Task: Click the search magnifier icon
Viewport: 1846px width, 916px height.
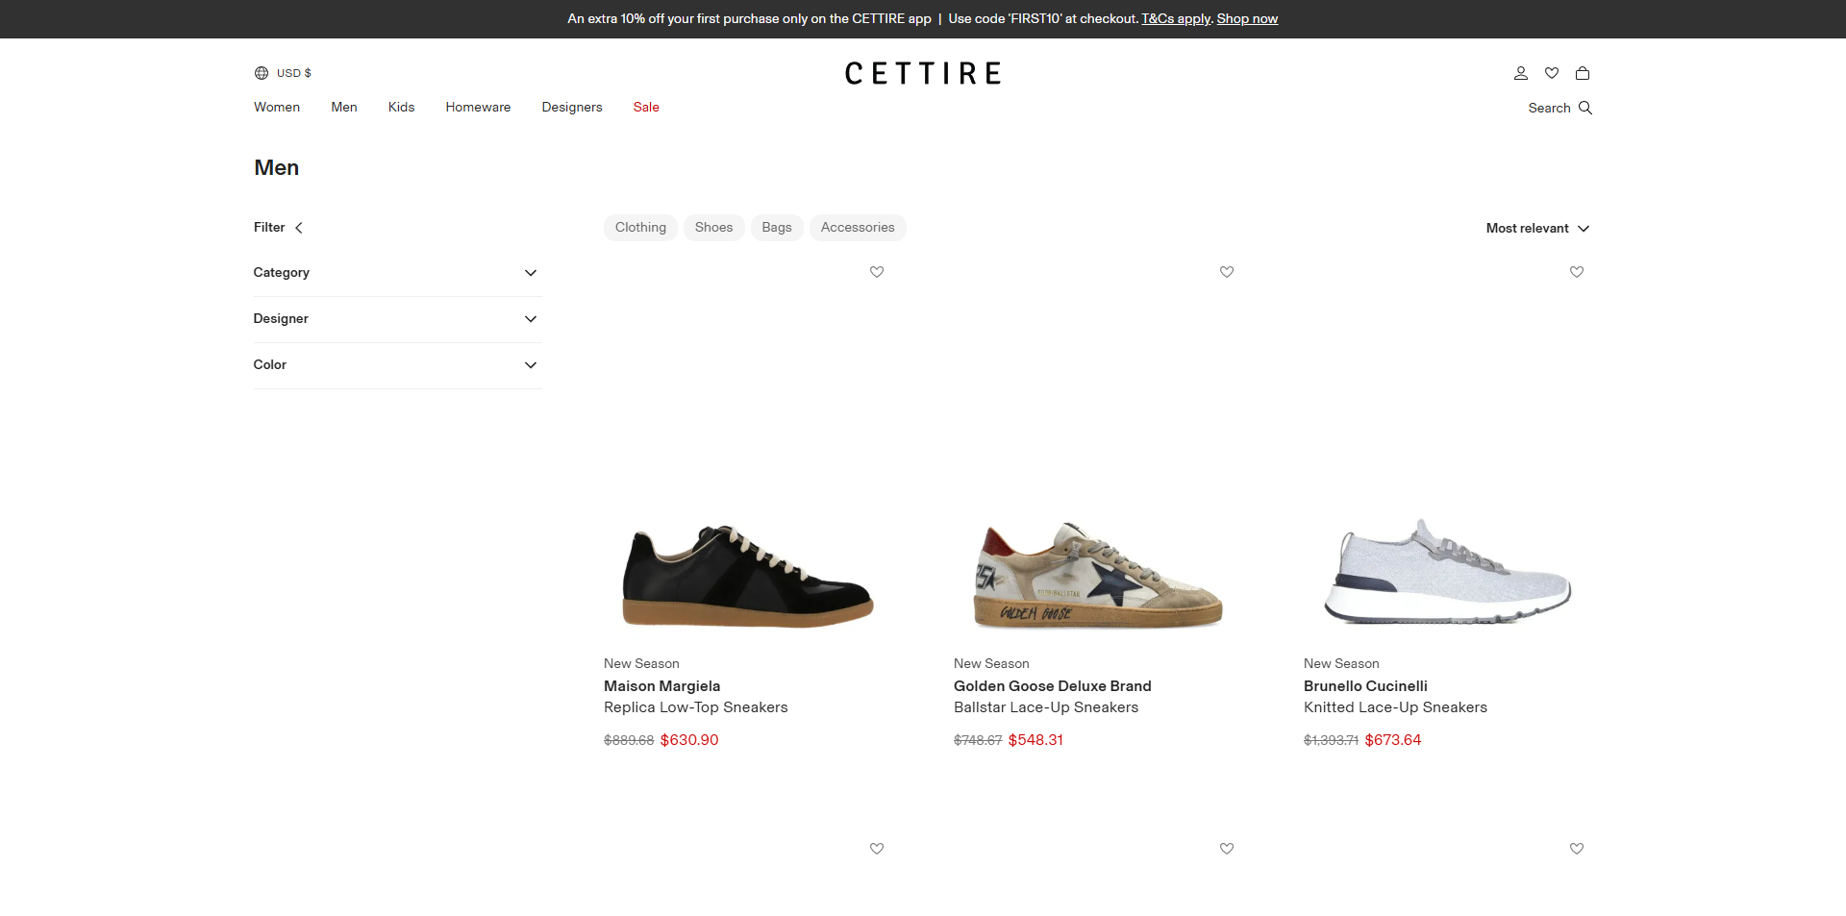Action: point(1584,108)
